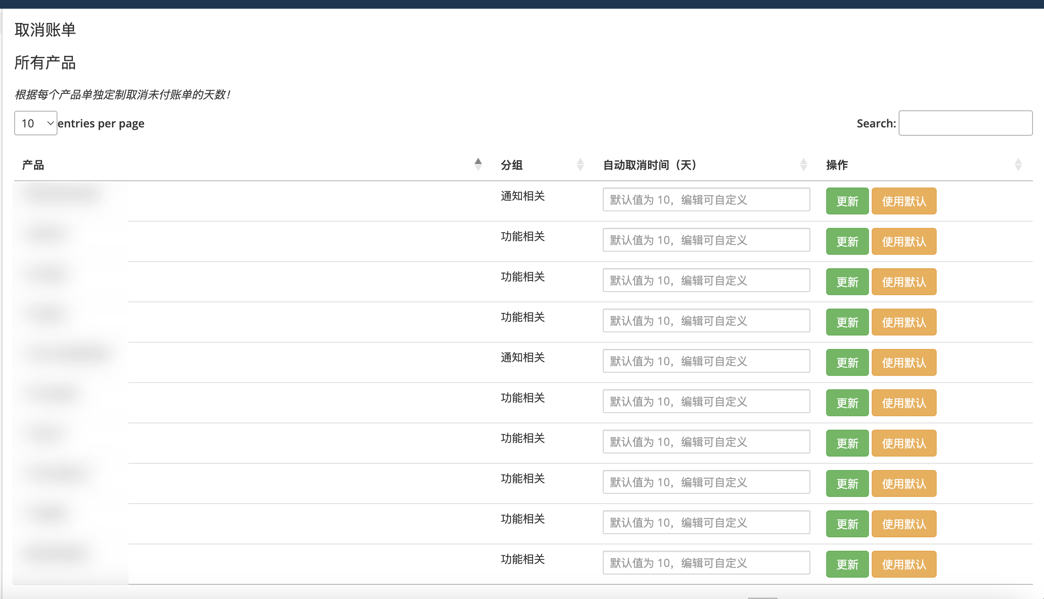Click the Search input box
The height and width of the screenshot is (599, 1044).
(x=965, y=123)
